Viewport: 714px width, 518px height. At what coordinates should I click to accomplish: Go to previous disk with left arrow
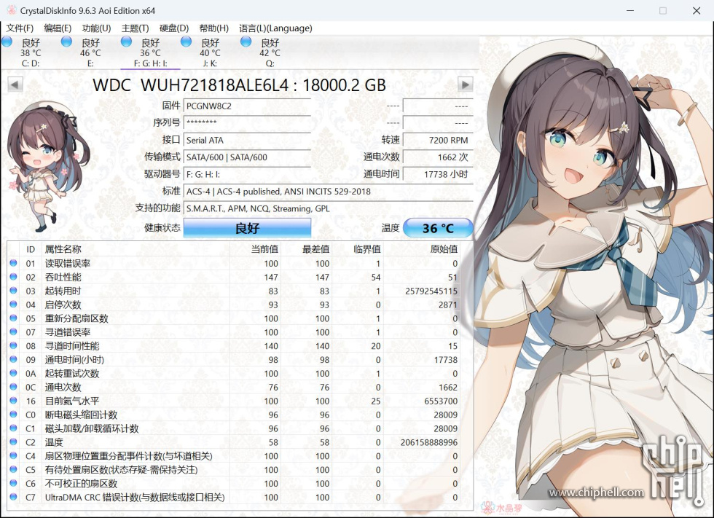click(15, 85)
